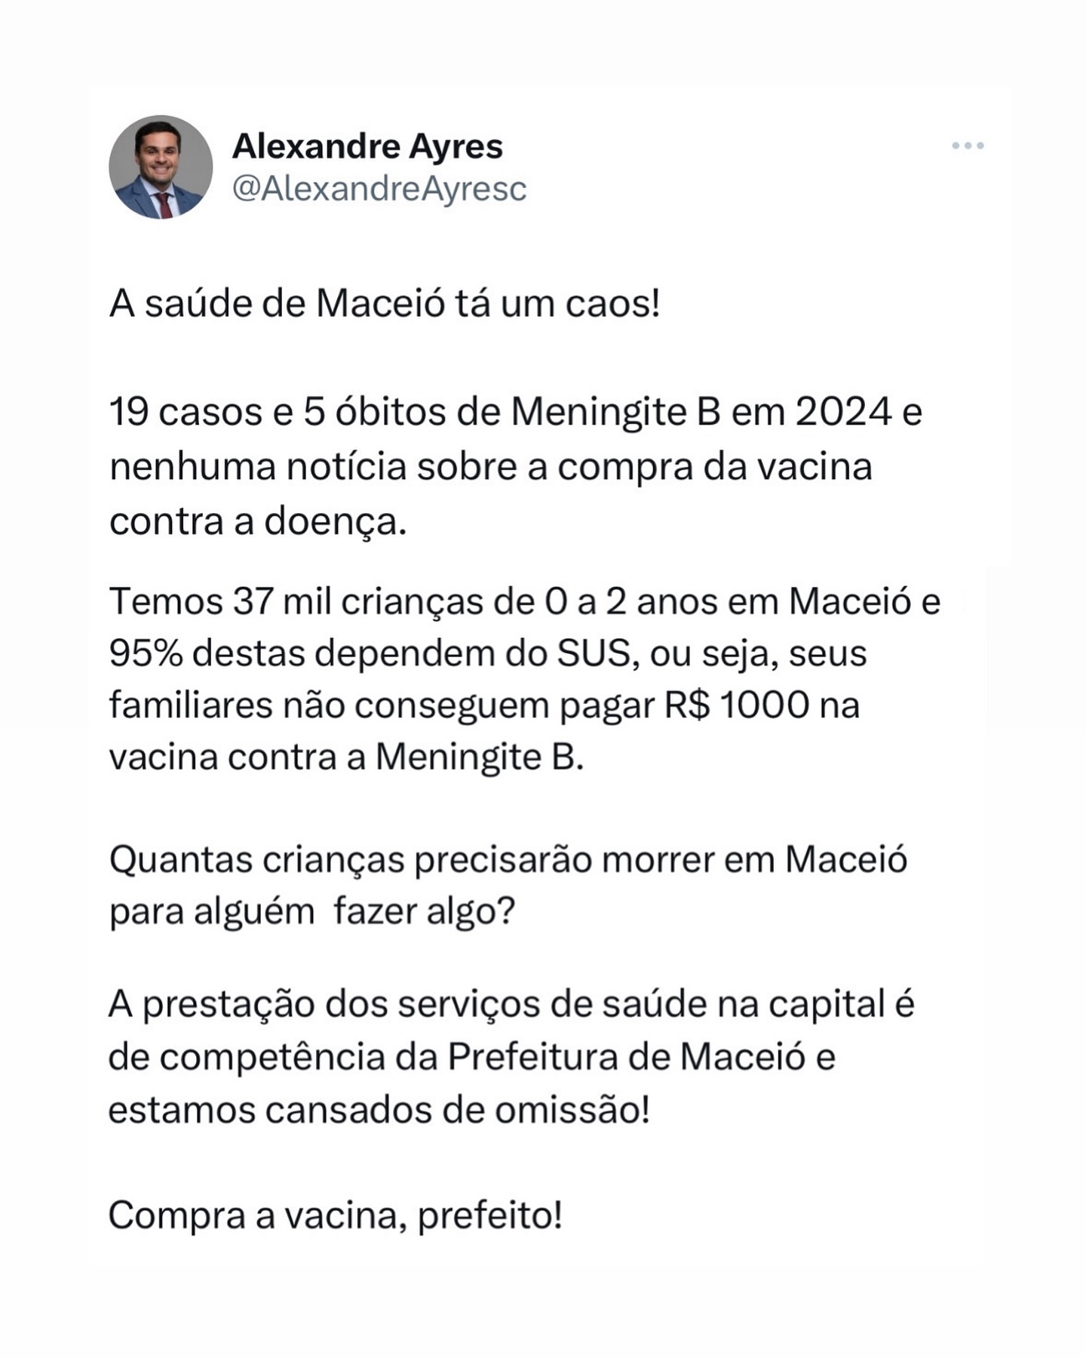1086x1358 pixels.
Task: Click Alexandre Ayres' profile picture
Action: pos(161,167)
